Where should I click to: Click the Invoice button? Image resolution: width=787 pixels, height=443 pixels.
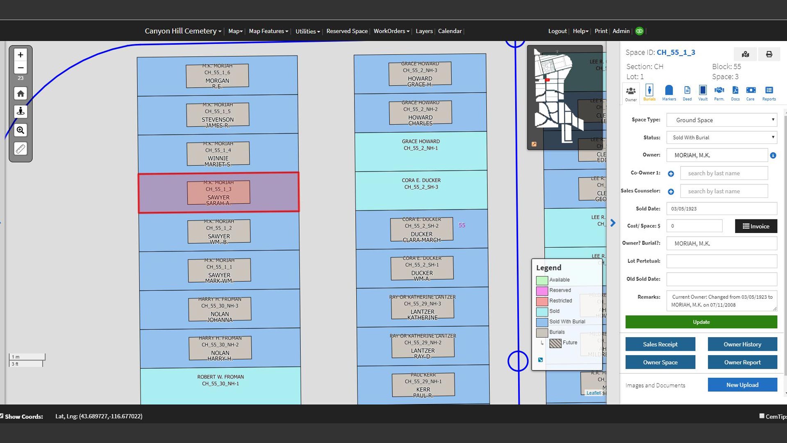coord(756,226)
